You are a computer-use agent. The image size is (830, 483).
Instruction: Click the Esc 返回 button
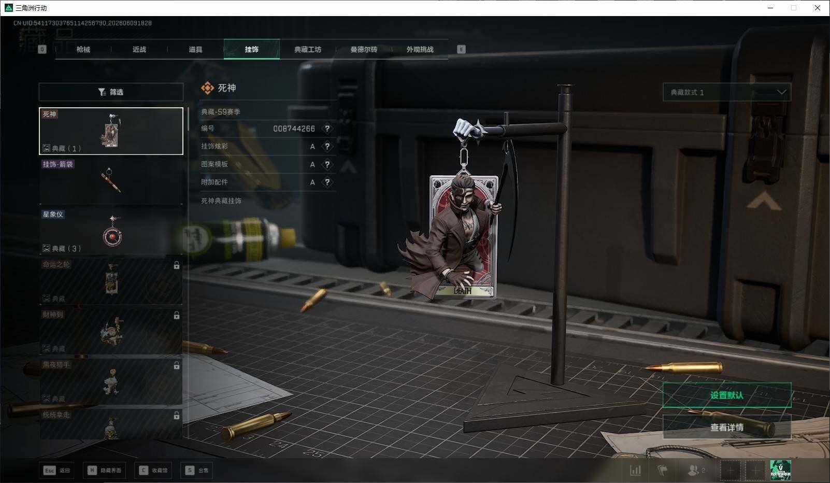click(x=56, y=470)
